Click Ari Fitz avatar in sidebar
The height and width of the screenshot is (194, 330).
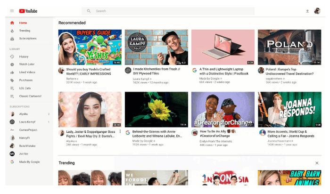[x=12, y=154]
